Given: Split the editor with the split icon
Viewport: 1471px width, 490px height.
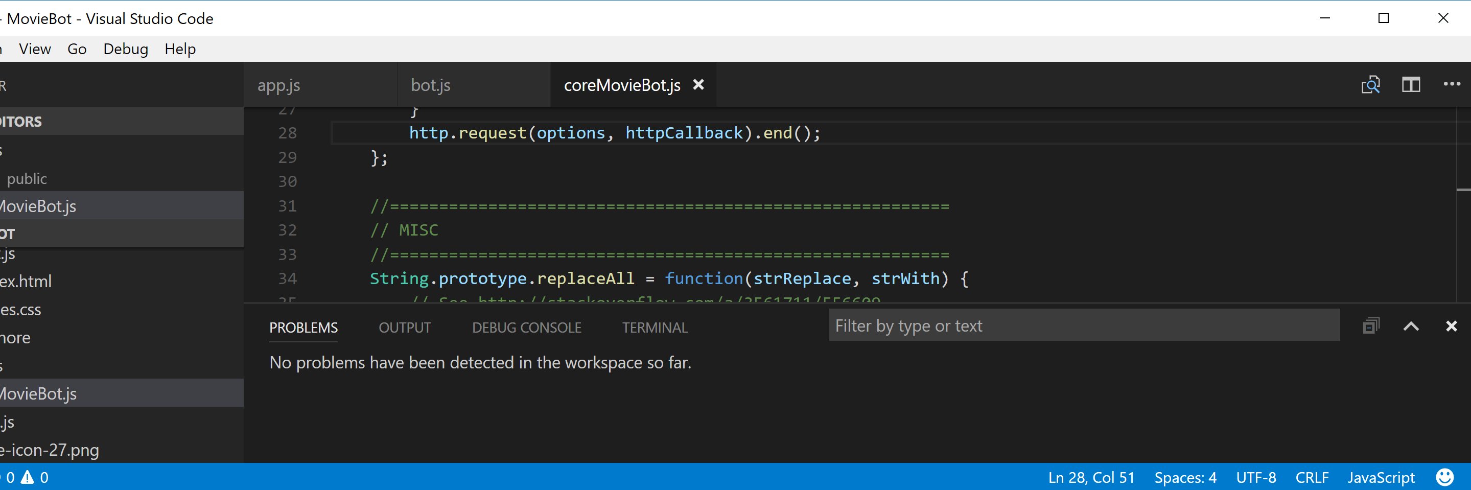Looking at the screenshot, I should [1411, 84].
